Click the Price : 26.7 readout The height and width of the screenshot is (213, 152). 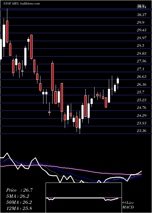pos(19,190)
